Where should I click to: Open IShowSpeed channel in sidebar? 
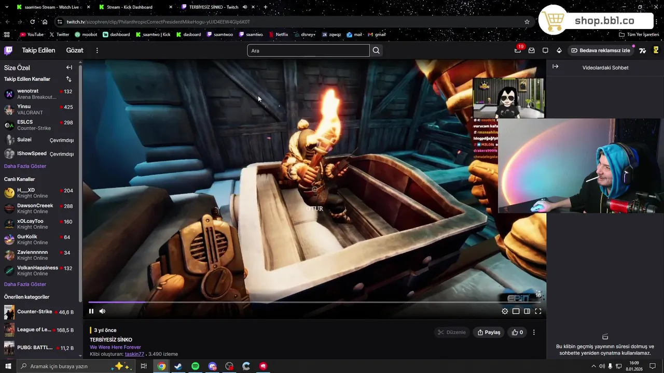click(x=39, y=153)
